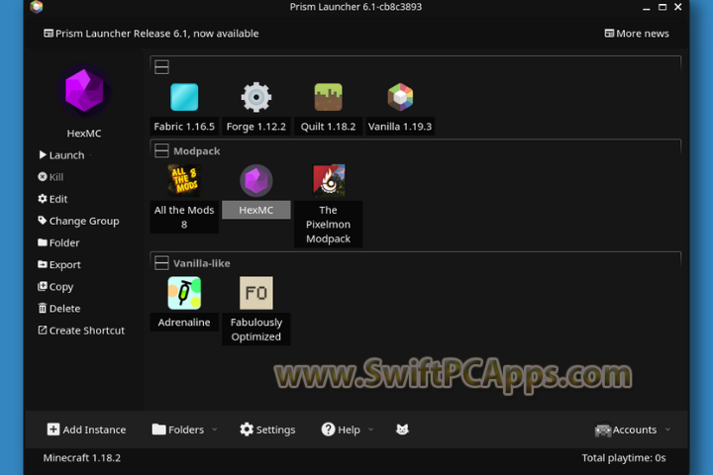Collapse the Vanilla-like group
Image resolution: width=713 pixels, height=475 pixels.
click(x=161, y=262)
